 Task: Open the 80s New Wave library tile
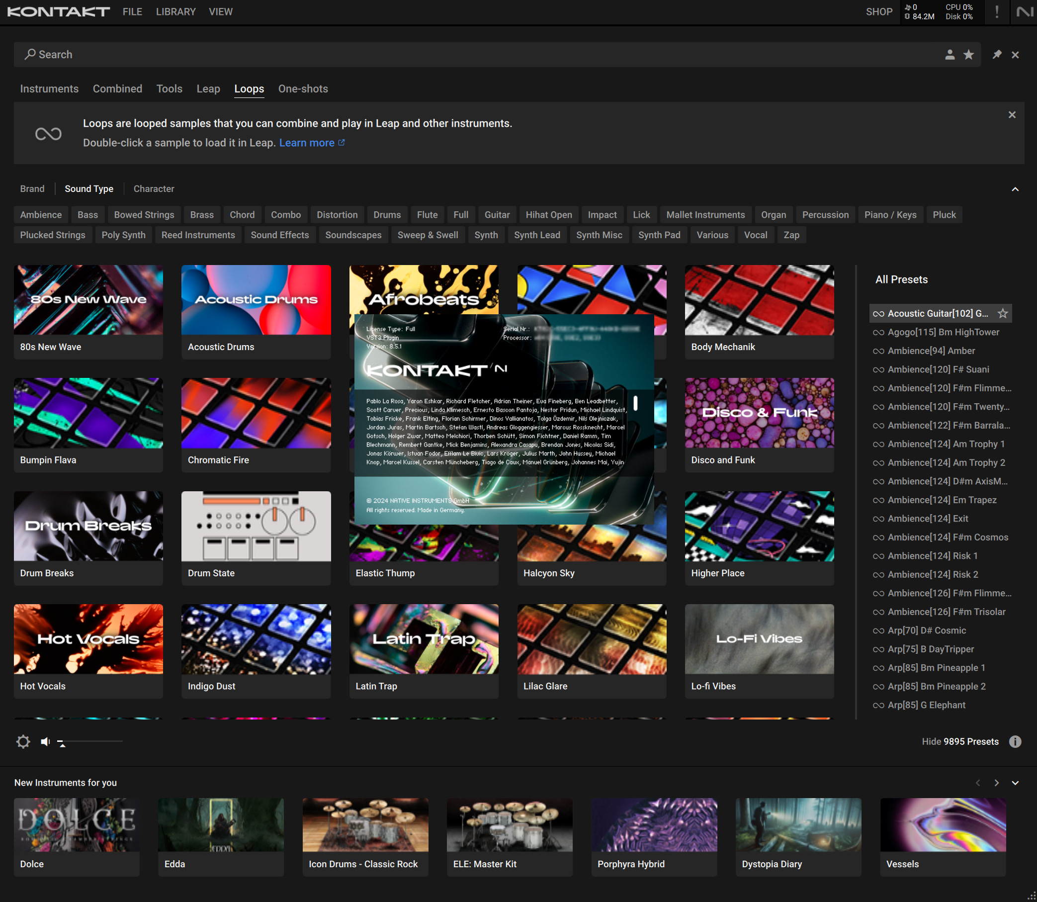(88, 312)
